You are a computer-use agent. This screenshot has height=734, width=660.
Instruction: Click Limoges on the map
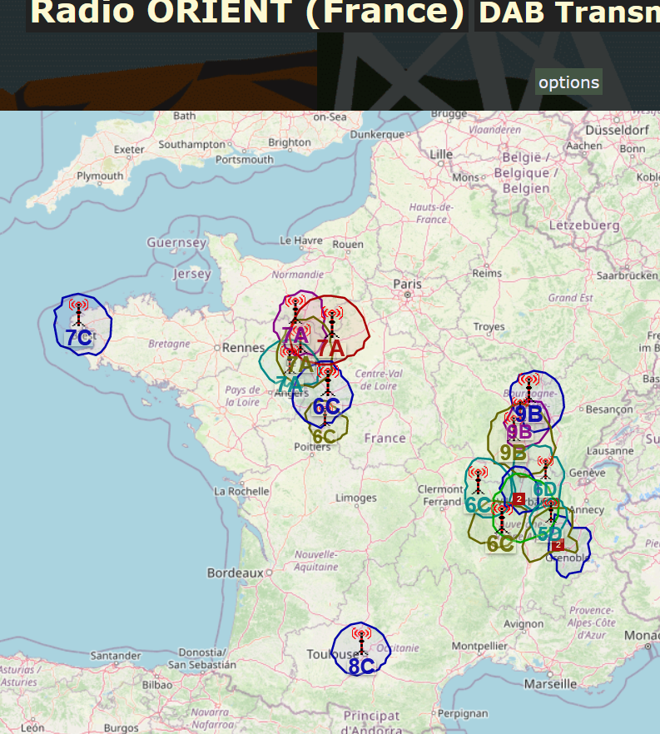click(355, 498)
